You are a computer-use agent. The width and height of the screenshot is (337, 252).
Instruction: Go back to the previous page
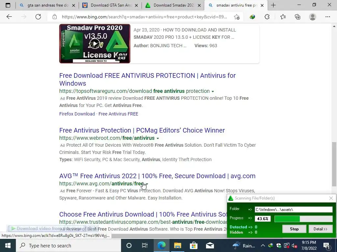9,17
